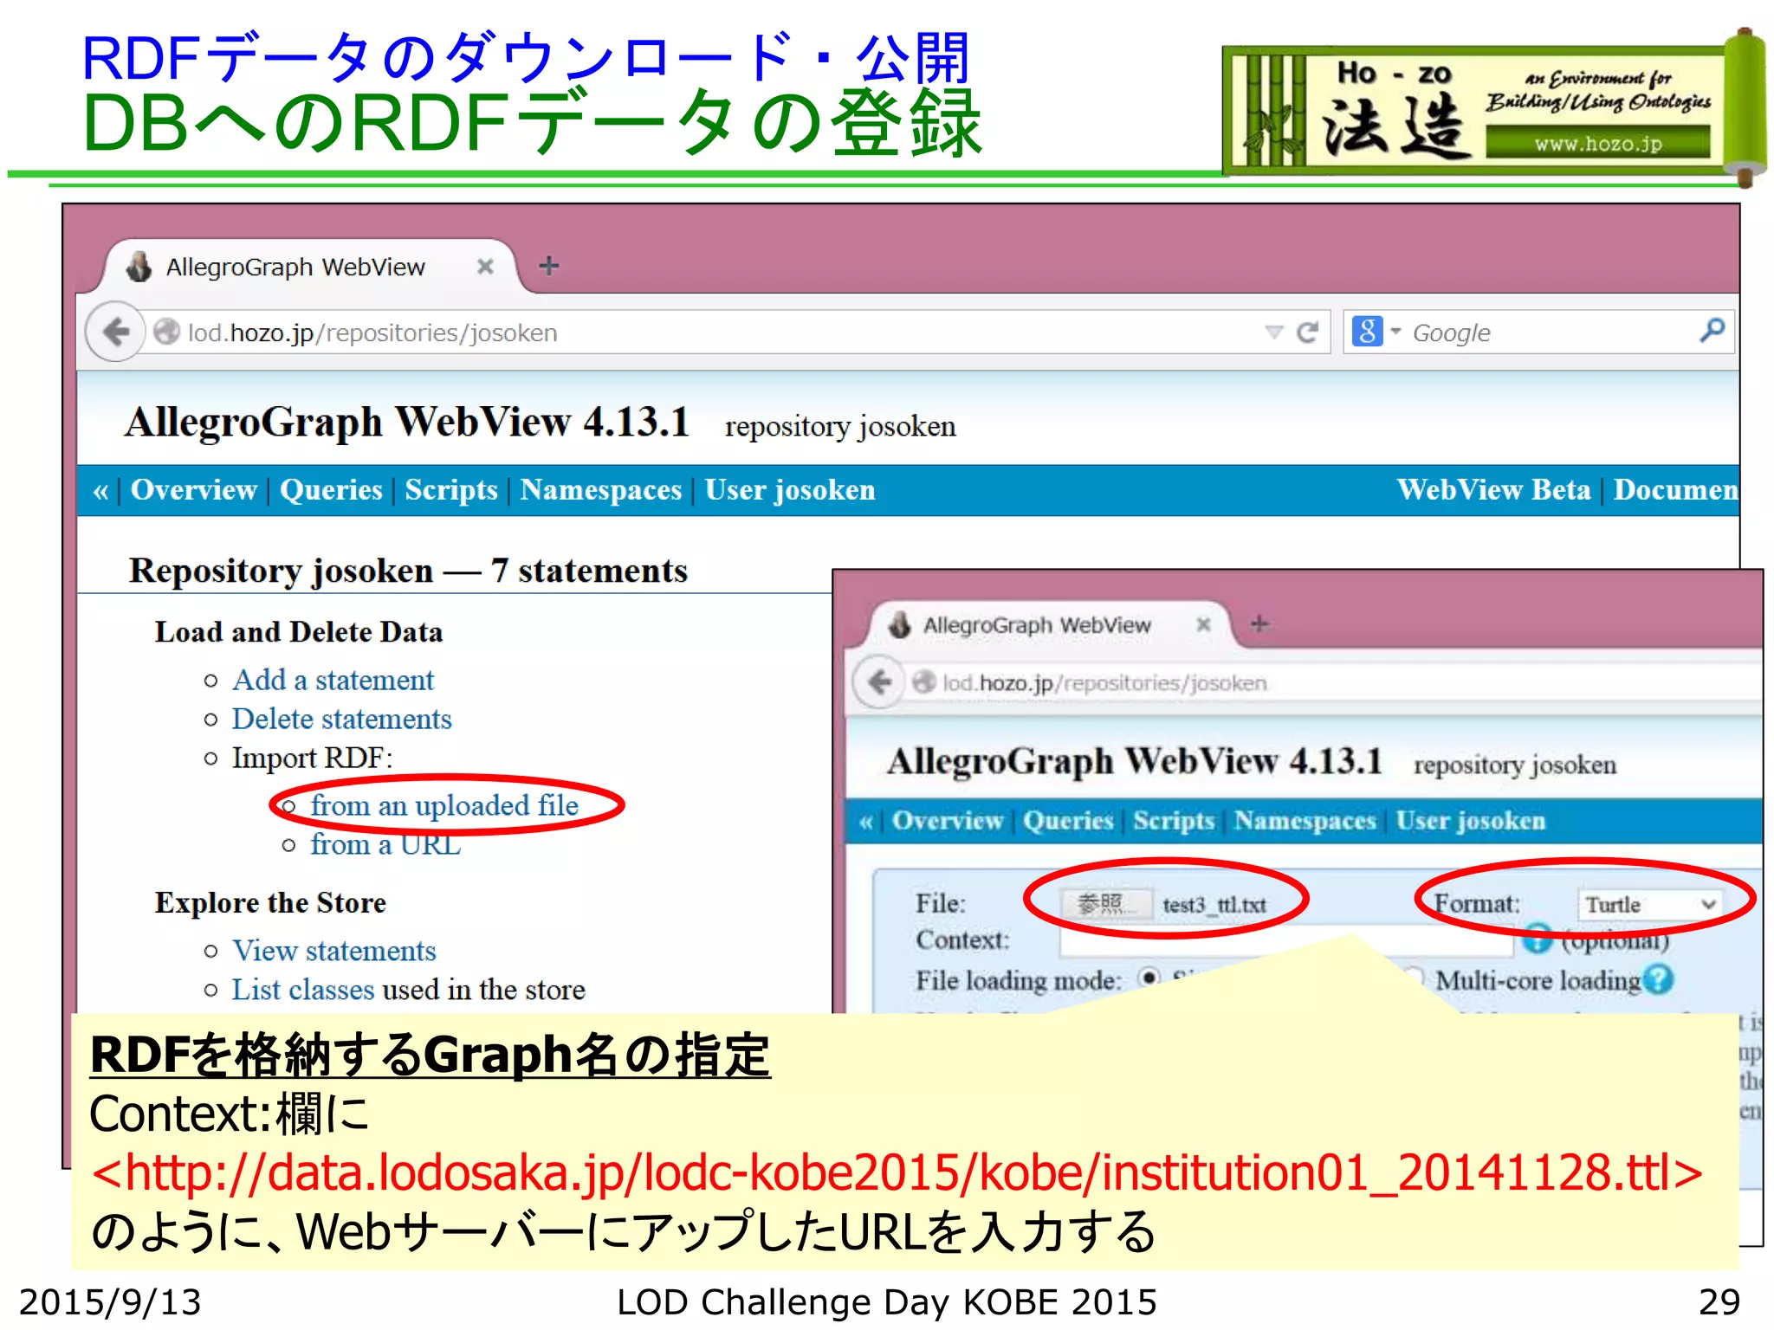Click the magnifier search icon
The width and height of the screenshot is (1774, 1330).
pyautogui.click(x=1712, y=331)
